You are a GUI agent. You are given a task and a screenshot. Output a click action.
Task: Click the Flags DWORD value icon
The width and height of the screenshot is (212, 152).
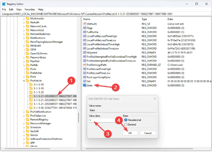(x=84, y=28)
